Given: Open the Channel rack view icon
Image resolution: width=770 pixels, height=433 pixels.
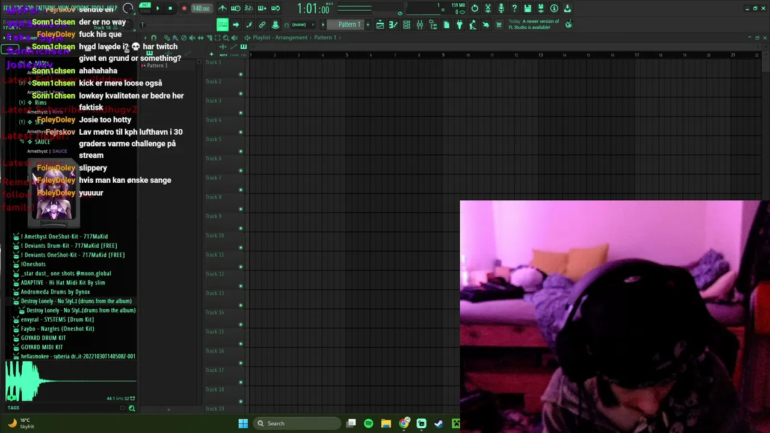Looking at the screenshot, I should pos(407,25).
